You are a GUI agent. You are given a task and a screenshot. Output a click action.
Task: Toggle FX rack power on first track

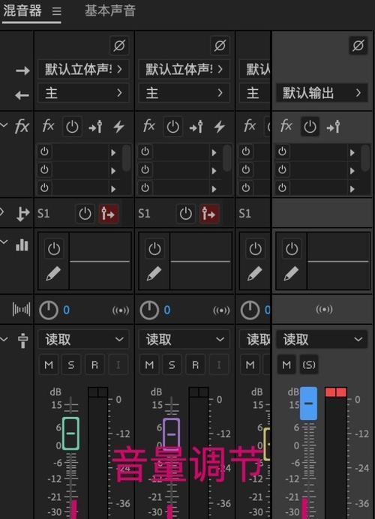(x=72, y=127)
